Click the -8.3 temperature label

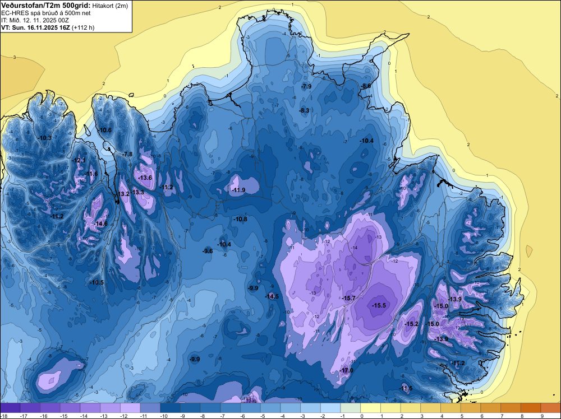304,111
